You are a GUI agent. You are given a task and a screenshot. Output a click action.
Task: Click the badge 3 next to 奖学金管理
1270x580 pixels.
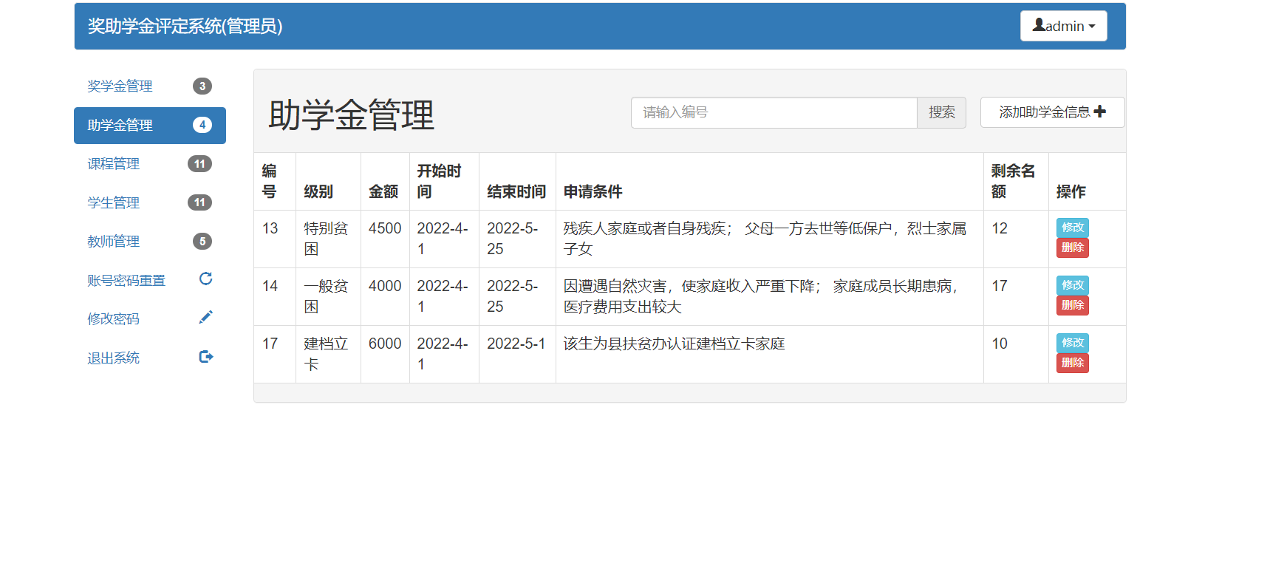tap(202, 86)
